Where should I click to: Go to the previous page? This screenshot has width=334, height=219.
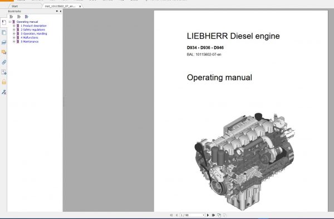coord(176,215)
